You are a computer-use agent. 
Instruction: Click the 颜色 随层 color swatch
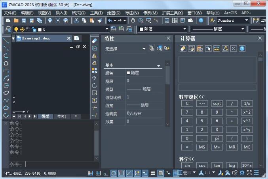[x=128, y=73]
